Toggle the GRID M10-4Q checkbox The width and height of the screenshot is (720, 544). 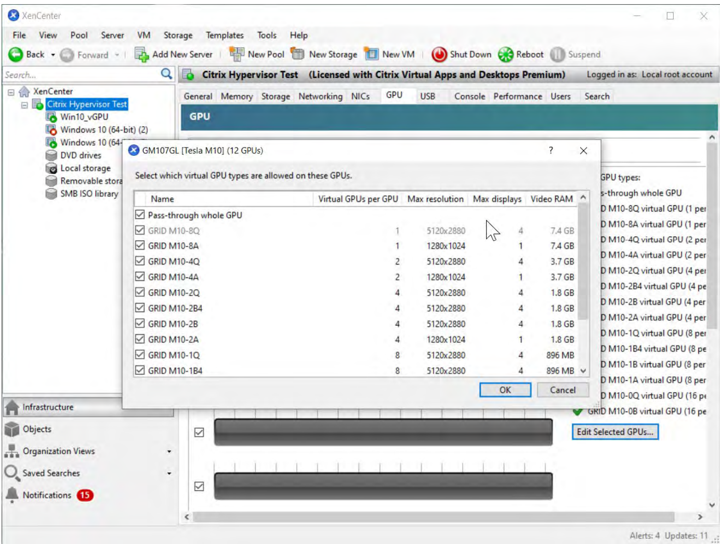(140, 261)
